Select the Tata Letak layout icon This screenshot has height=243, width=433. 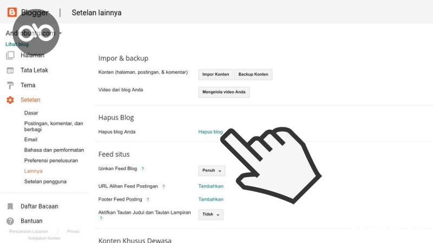[10, 71]
